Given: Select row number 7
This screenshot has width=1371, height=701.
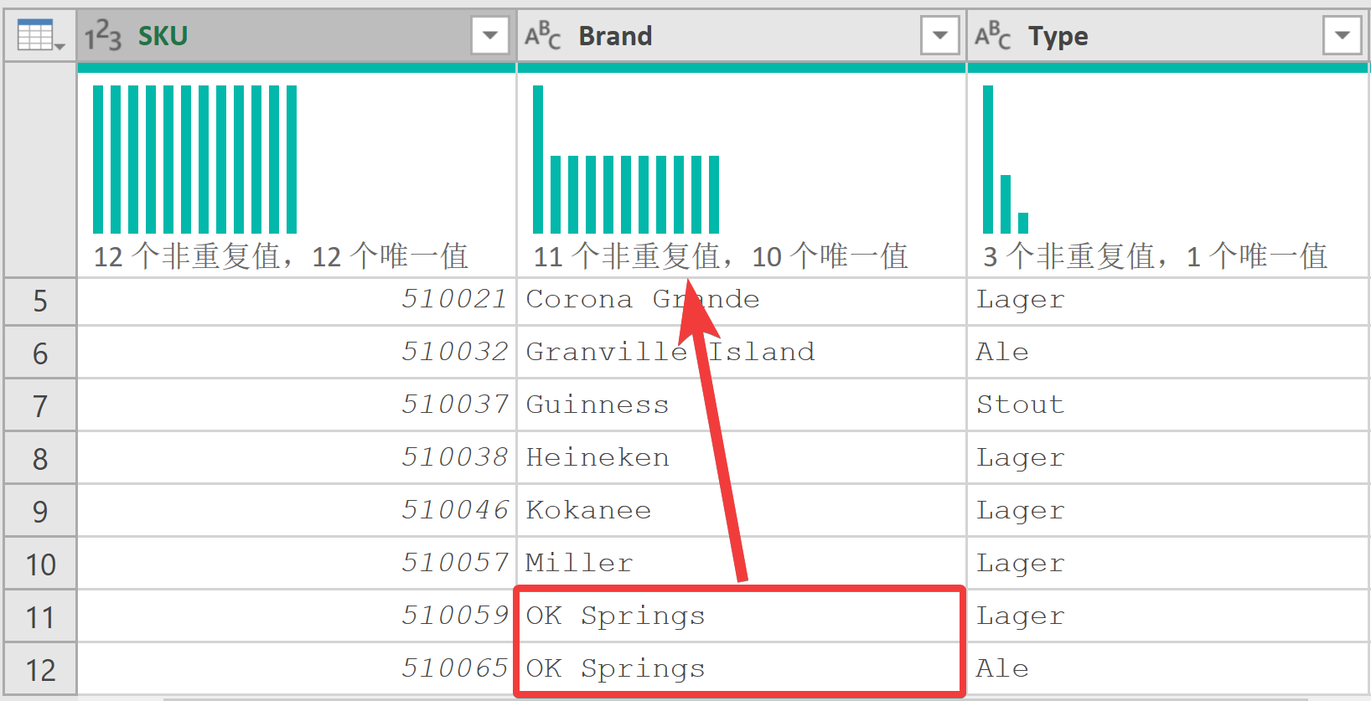Looking at the screenshot, I should (40, 406).
